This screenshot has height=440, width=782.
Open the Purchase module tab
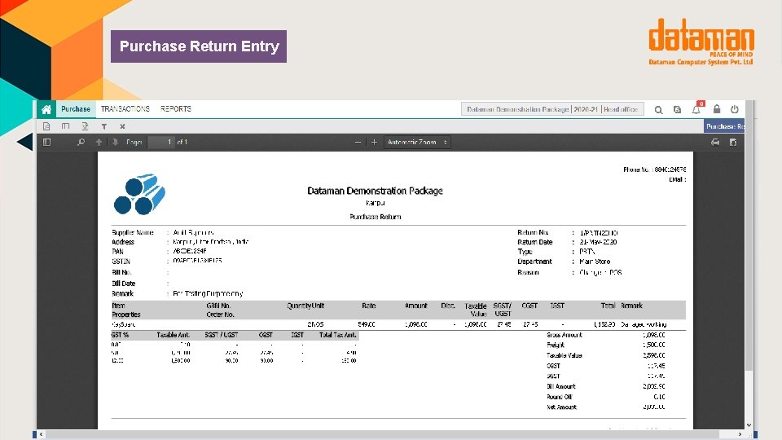(x=76, y=109)
